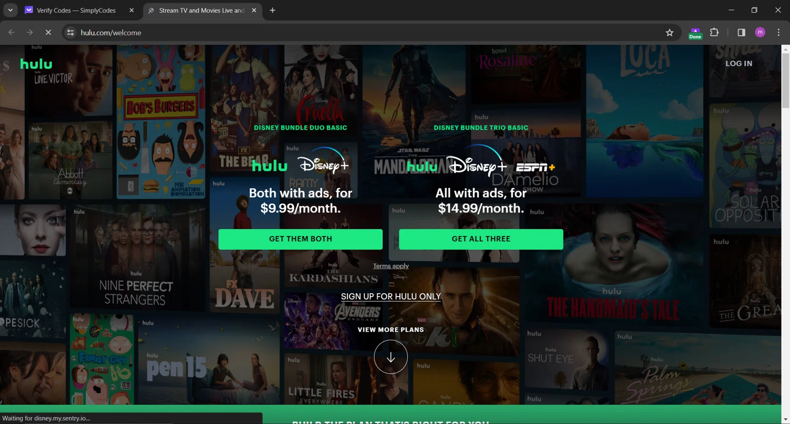Open the profile avatar menu
Viewport: 790px width, 424px height.
coord(760,33)
